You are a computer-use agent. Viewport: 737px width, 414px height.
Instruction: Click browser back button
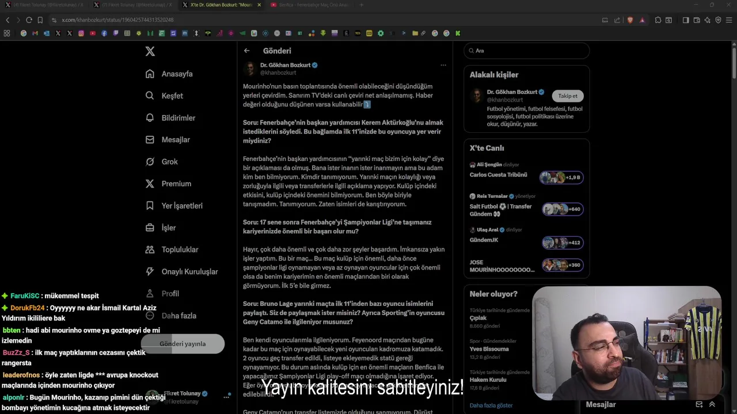tap(7, 20)
